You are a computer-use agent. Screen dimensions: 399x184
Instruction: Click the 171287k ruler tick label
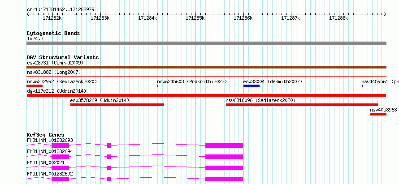(291, 18)
